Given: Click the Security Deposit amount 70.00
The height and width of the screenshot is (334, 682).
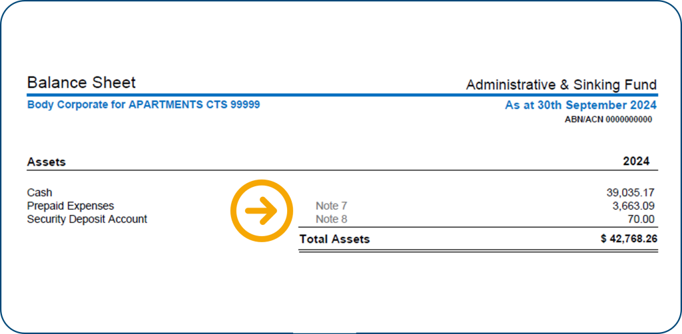Looking at the screenshot, I should [642, 219].
